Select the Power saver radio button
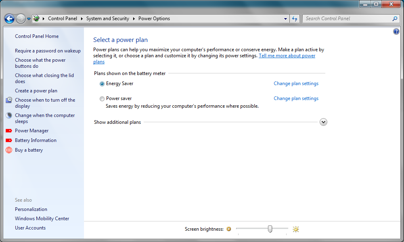Viewport: 404px width, 242px height. pyautogui.click(x=102, y=99)
